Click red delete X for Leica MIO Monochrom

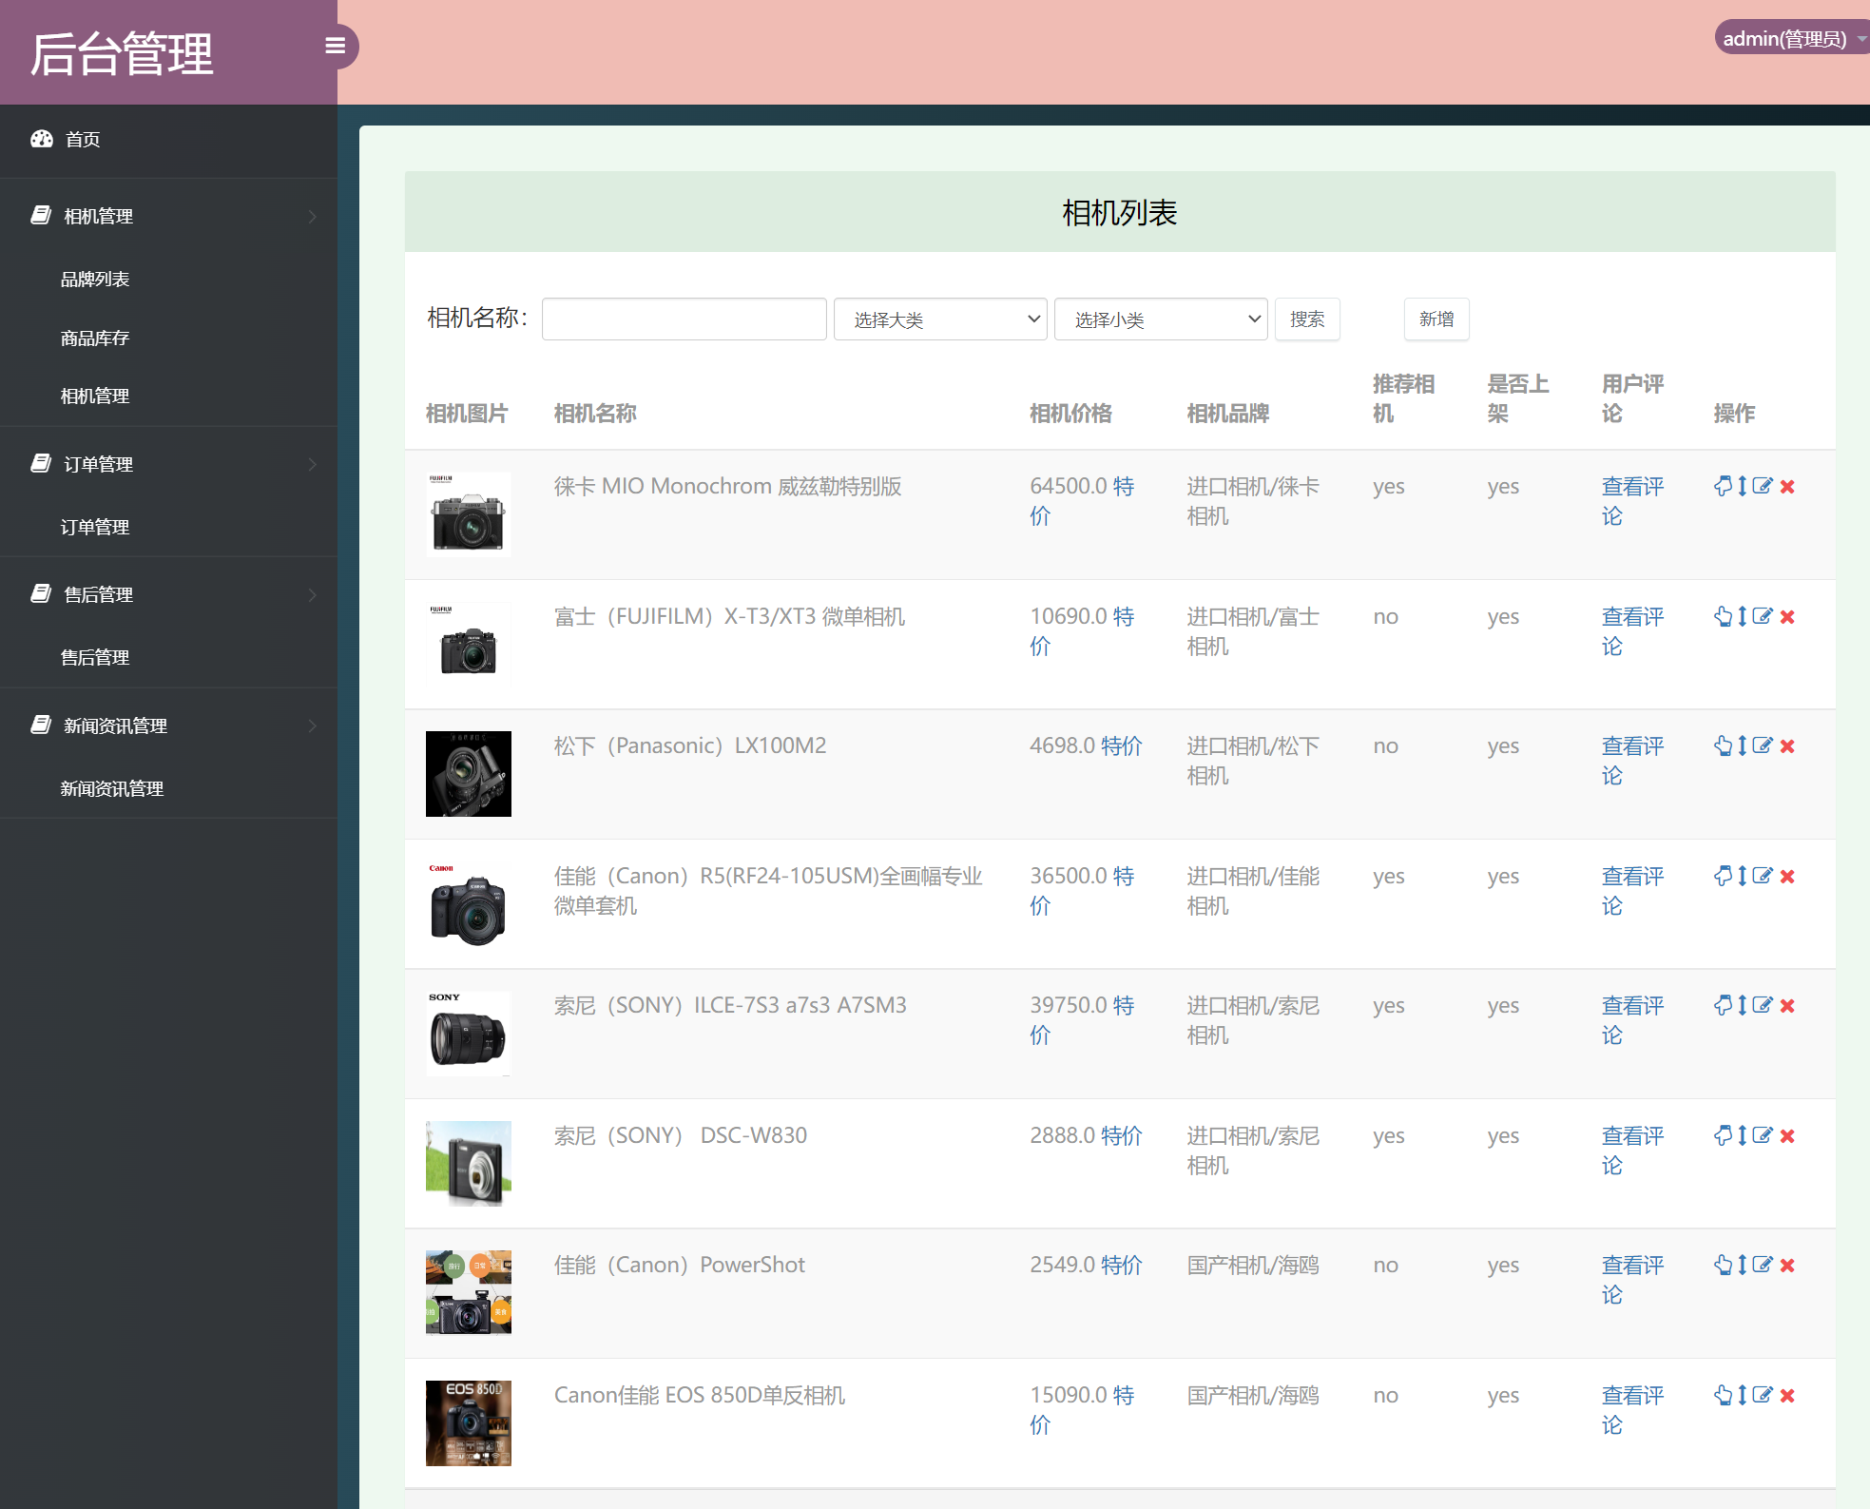tap(1787, 487)
